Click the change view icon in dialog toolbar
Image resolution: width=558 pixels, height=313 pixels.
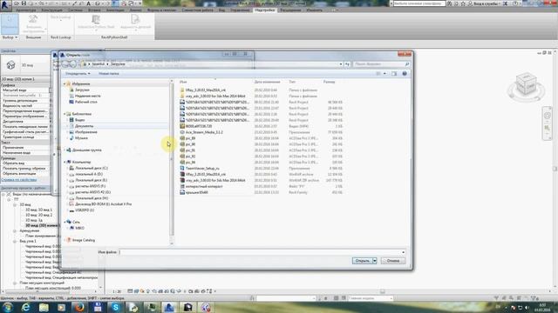(x=378, y=73)
